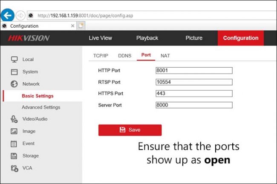Screen dimensions: 277x184
Task: Click the browser forward arrow button
Action: coord(20,15)
